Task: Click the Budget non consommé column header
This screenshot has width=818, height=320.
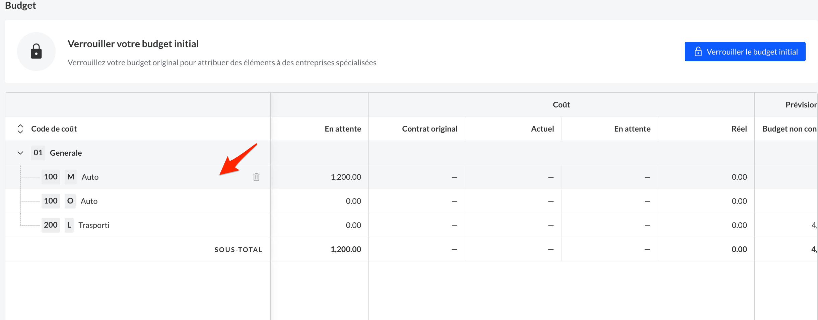Action: tap(789, 129)
